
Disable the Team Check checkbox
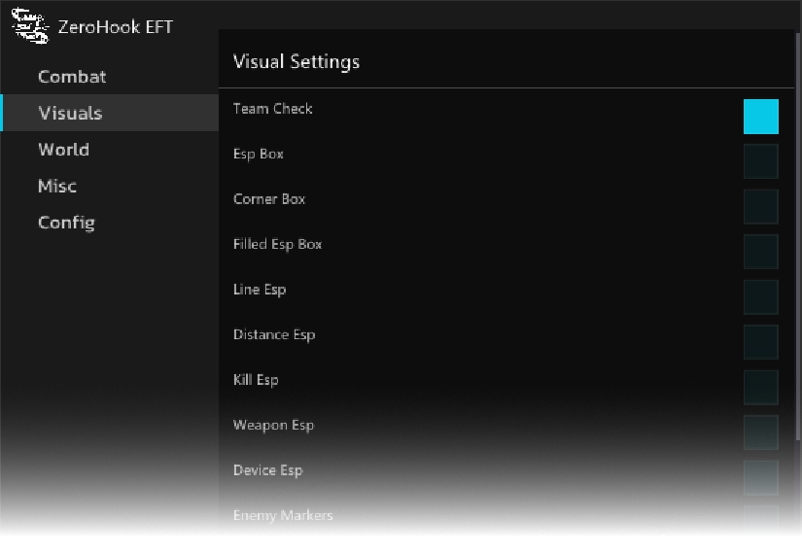760,117
